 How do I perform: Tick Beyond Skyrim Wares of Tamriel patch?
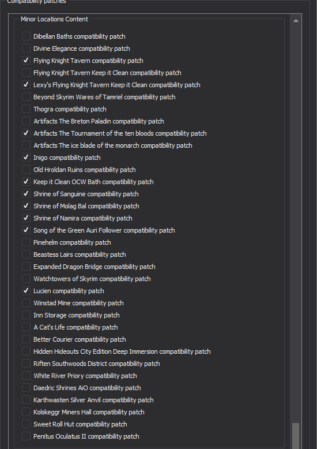pyautogui.click(x=26, y=97)
